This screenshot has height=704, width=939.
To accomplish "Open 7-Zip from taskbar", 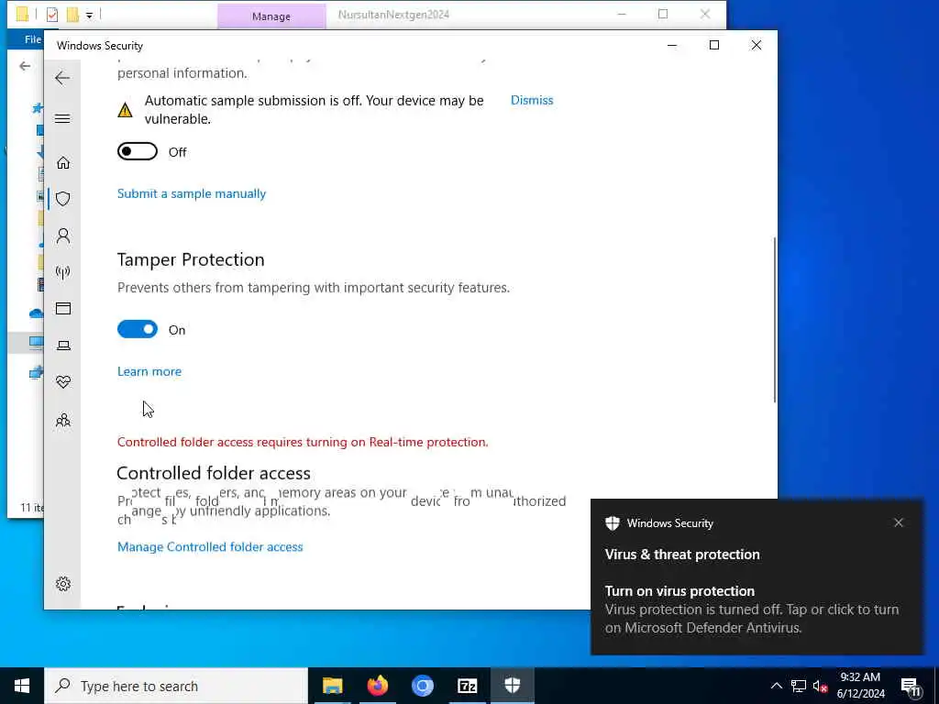I will (467, 686).
